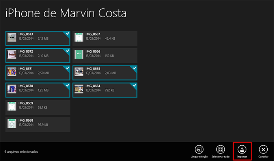
Task: Click the 45,4 KB size text
Action: [110, 38]
